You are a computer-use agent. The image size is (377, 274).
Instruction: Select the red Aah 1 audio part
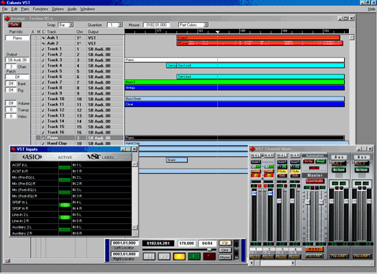coord(258,38)
